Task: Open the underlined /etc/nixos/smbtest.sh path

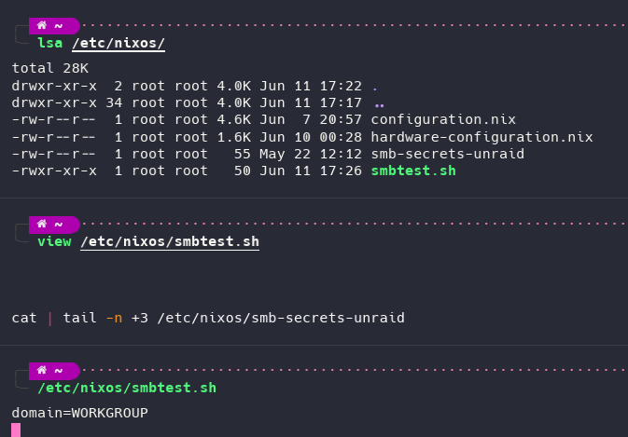Action: point(170,242)
